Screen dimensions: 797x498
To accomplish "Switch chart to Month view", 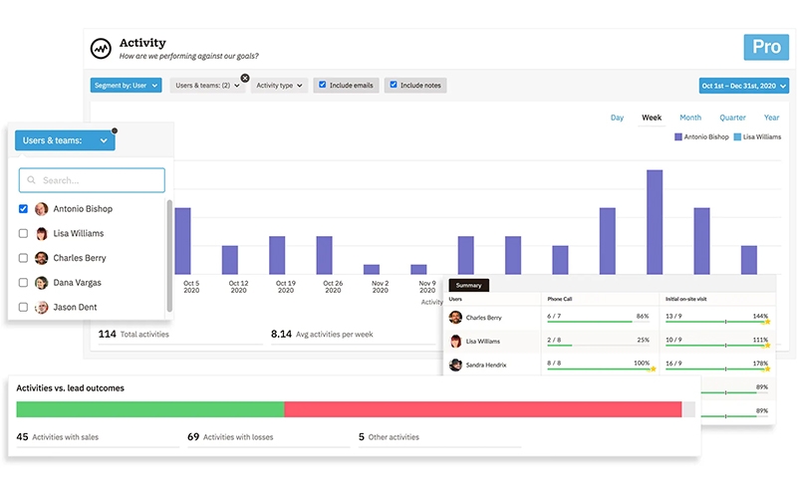I will pos(690,118).
